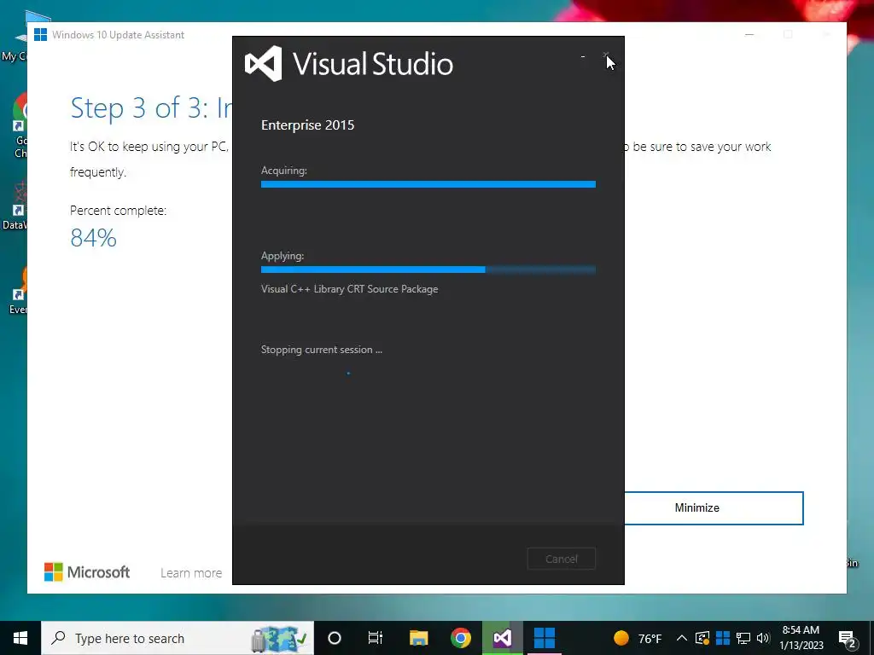This screenshot has height=655, width=874.
Task: Click the 'Enterprise 2015' heading
Action: (x=307, y=125)
